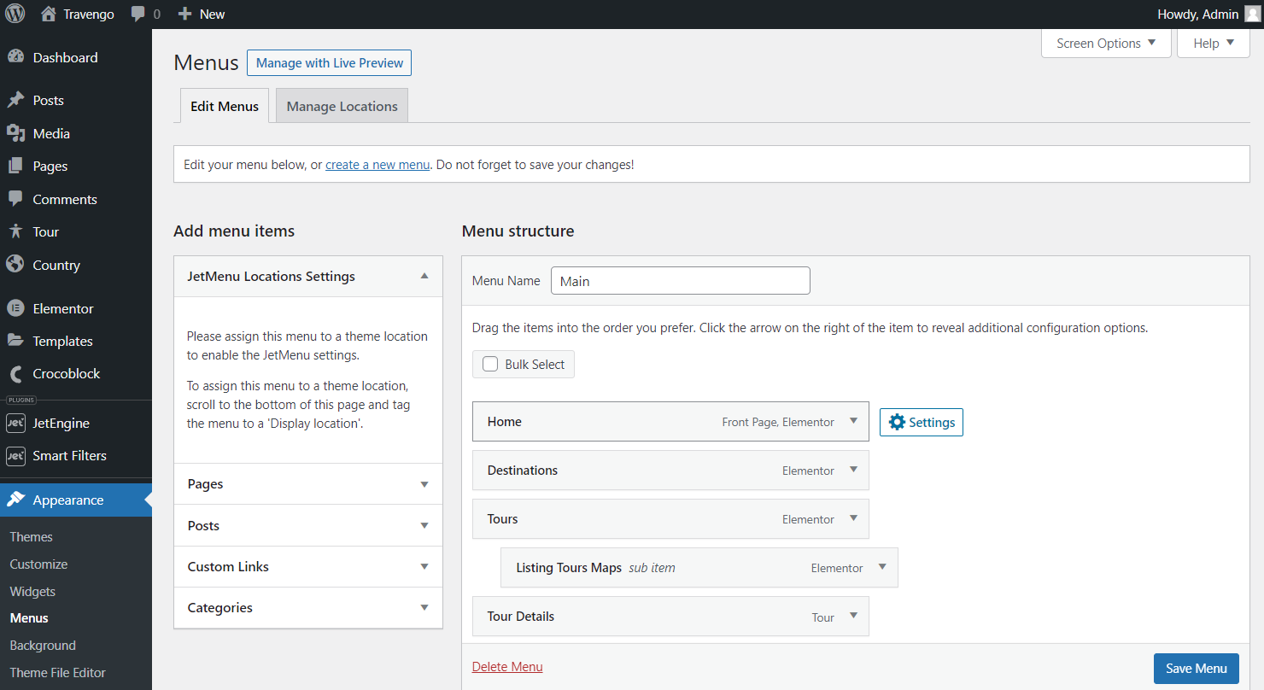Expand the Home menu item arrow
1264x690 pixels.
[853, 421]
